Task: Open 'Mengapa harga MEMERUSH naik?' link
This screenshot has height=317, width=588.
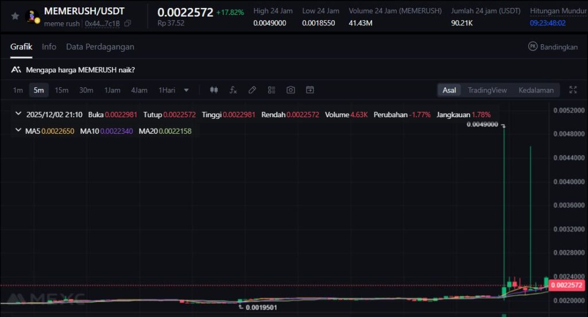Action: (80, 69)
